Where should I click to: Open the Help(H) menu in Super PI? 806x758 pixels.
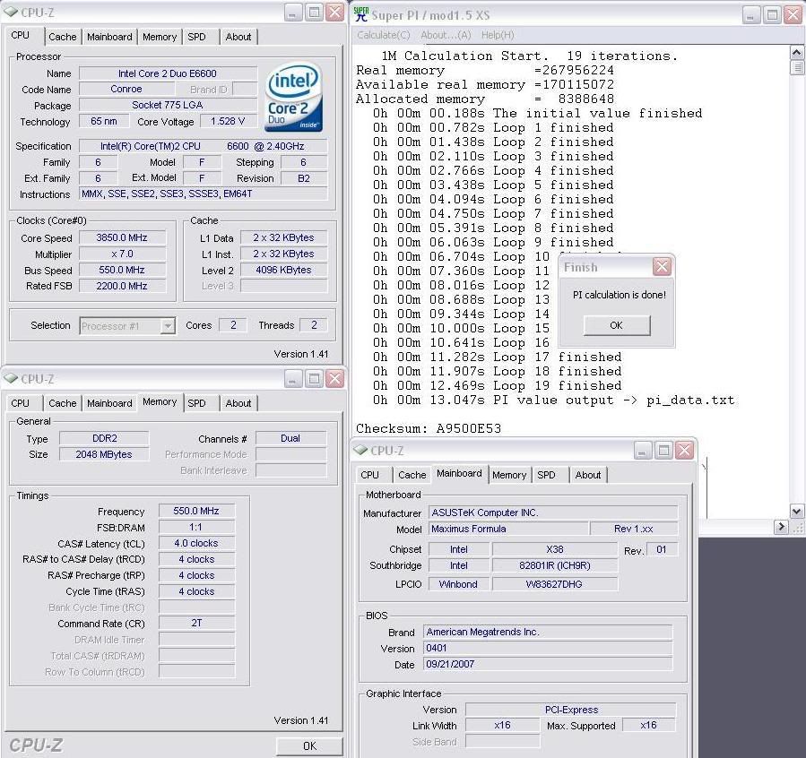498,35
